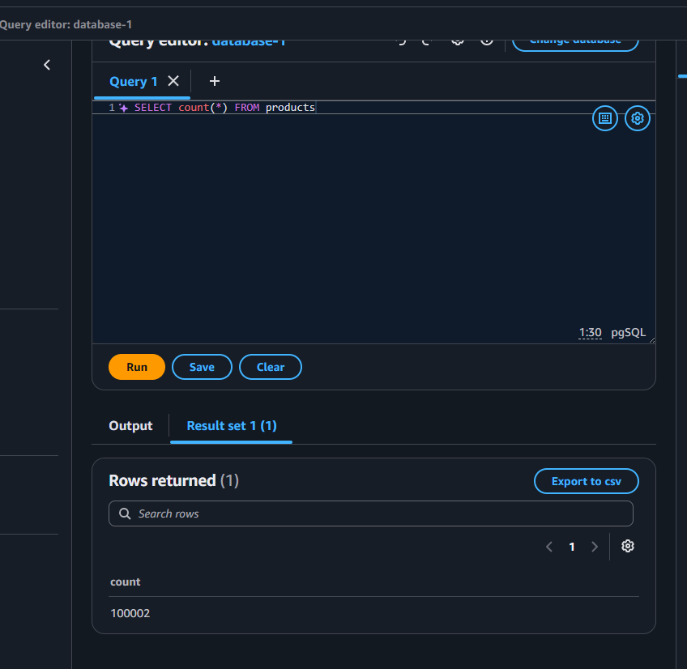Screen dimensions: 687x669
Task: Click 'Query editor: database-1' top title text
Action: tap(66, 24)
